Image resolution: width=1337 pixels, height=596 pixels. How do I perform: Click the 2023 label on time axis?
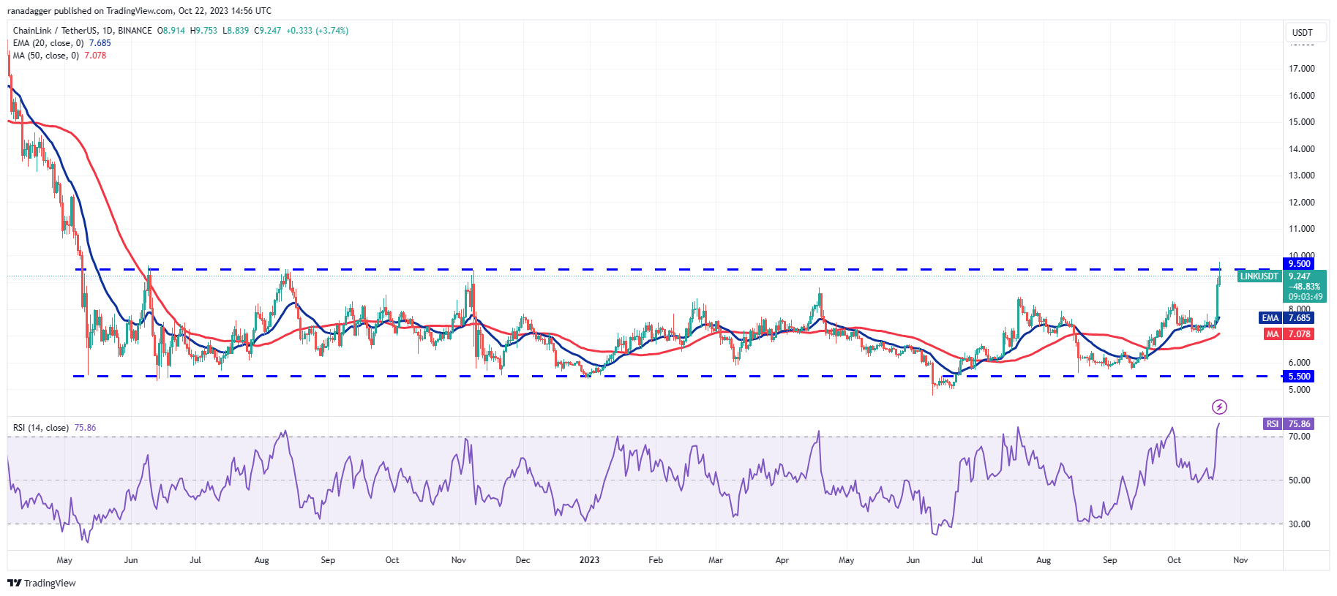pyautogui.click(x=589, y=560)
